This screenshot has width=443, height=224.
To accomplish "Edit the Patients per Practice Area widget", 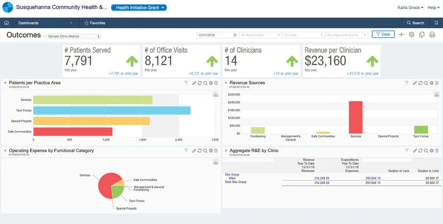I will pyautogui.click(x=194, y=83).
